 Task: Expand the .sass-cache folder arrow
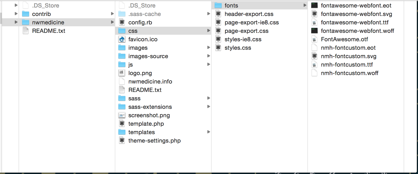(x=208, y=14)
